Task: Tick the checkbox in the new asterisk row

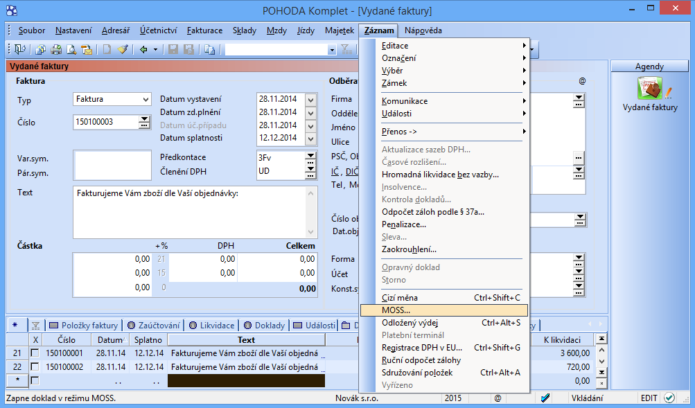Action: click(x=35, y=380)
